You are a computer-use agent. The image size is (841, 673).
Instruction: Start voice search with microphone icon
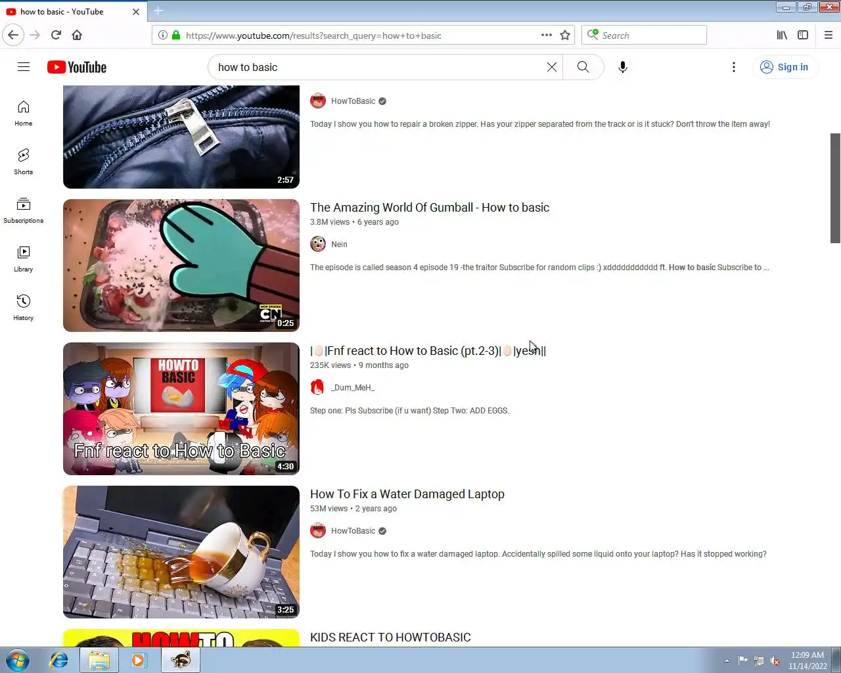point(623,67)
